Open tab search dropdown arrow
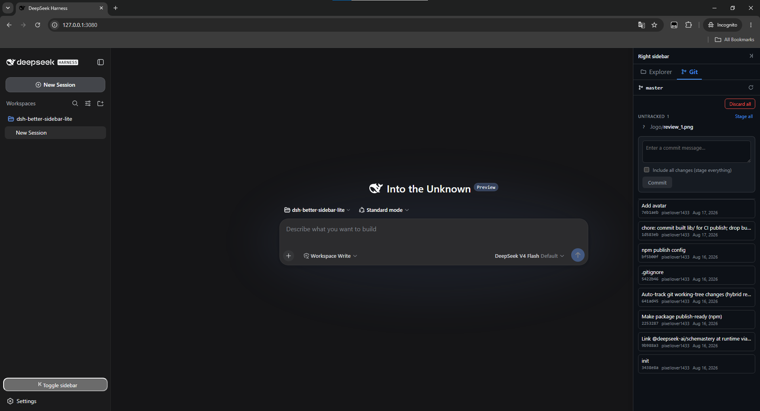Screen dimensions: 760x411 coord(8,8)
